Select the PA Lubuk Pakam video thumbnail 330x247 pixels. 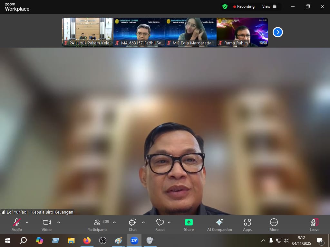pyautogui.click(x=87, y=32)
